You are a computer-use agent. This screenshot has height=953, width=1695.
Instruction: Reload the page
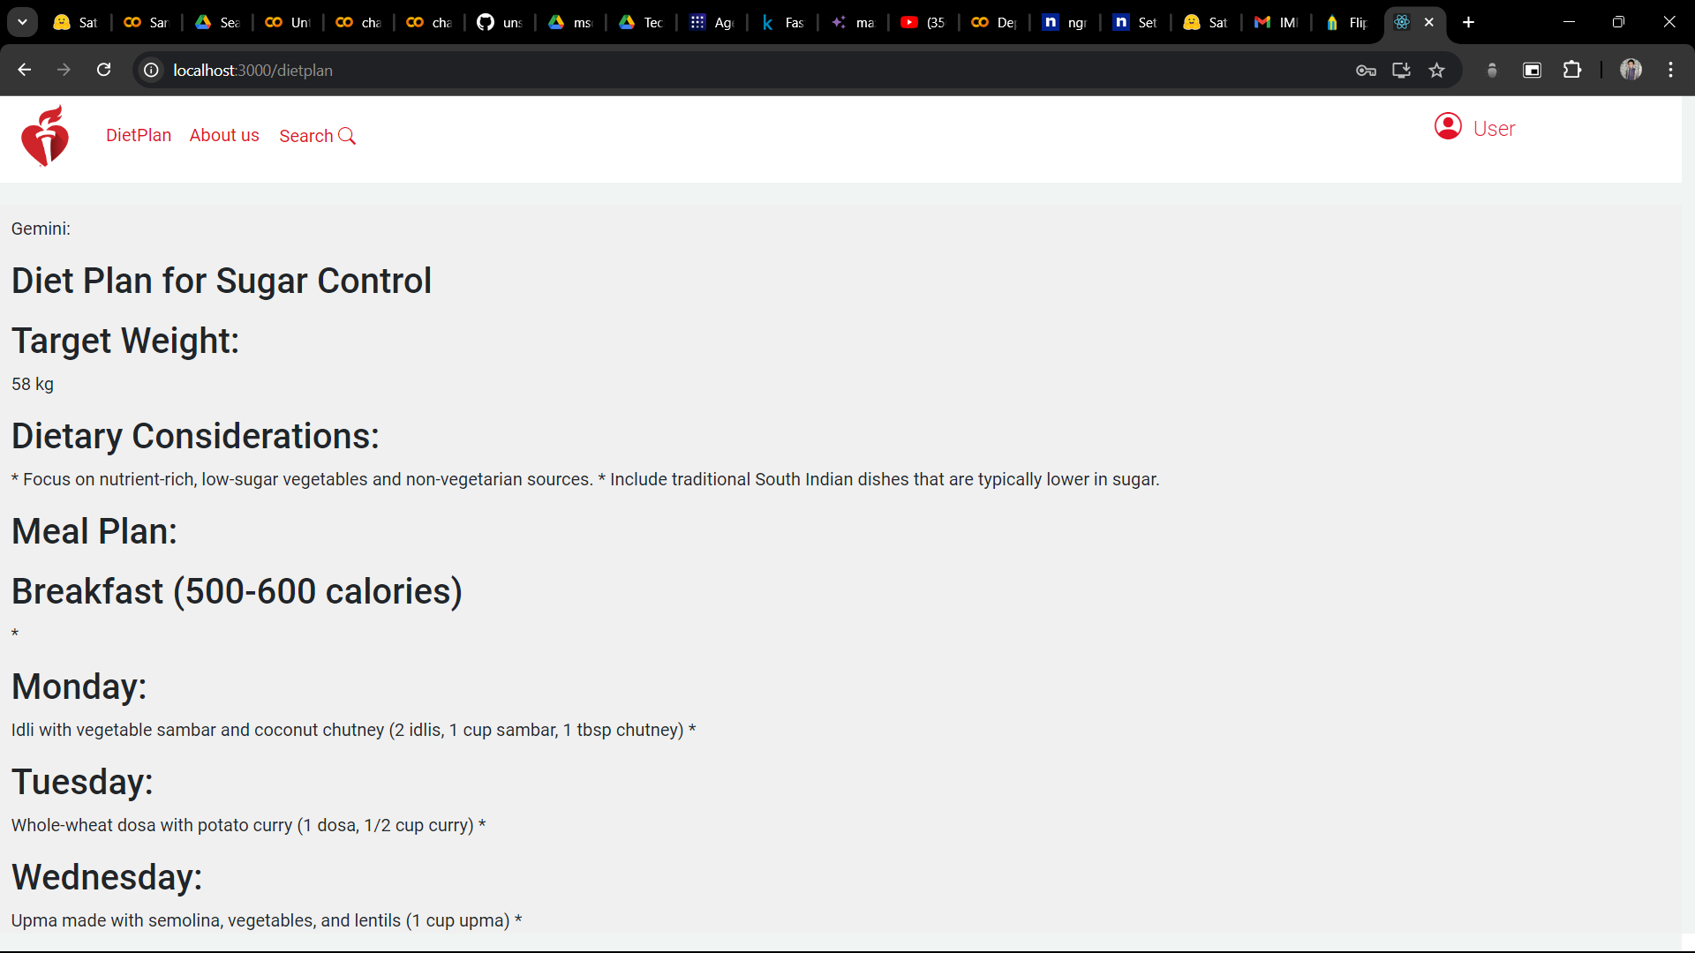pyautogui.click(x=104, y=71)
